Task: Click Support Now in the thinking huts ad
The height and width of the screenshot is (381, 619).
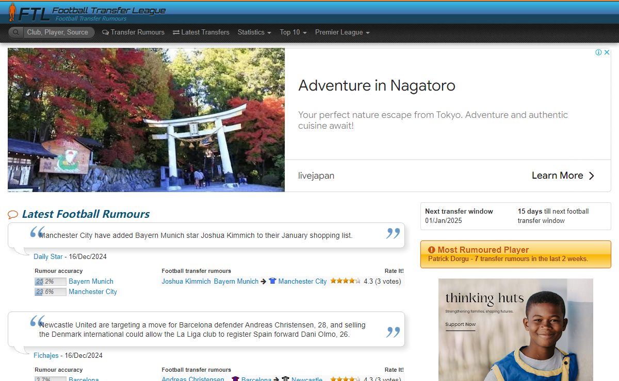Action: point(461,324)
